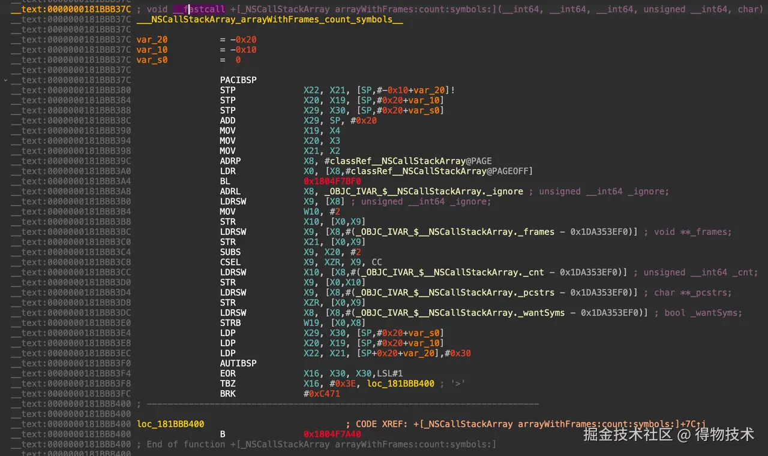Viewport: 768px width, 456px height.
Task: Follow the BL target 0x1804F7BF0
Action: pyautogui.click(x=332, y=181)
